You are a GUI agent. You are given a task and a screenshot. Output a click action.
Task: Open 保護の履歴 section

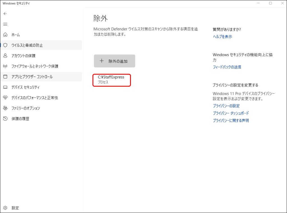41,119
